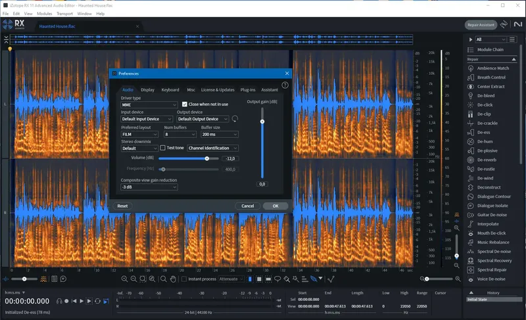Open the Plug-ins preferences tab
This screenshot has width=526, height=320.
coord(248,89)
